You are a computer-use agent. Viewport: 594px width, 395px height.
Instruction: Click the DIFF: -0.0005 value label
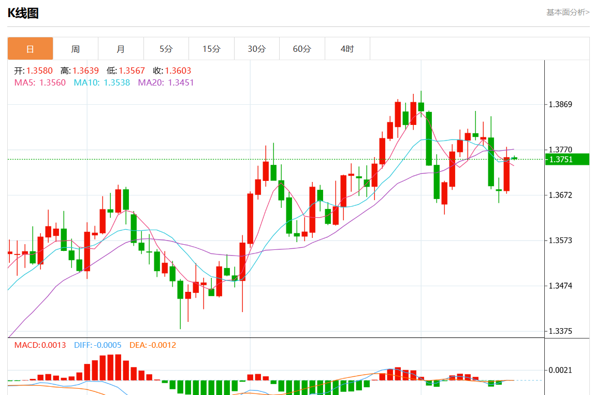tap(98, 345)
